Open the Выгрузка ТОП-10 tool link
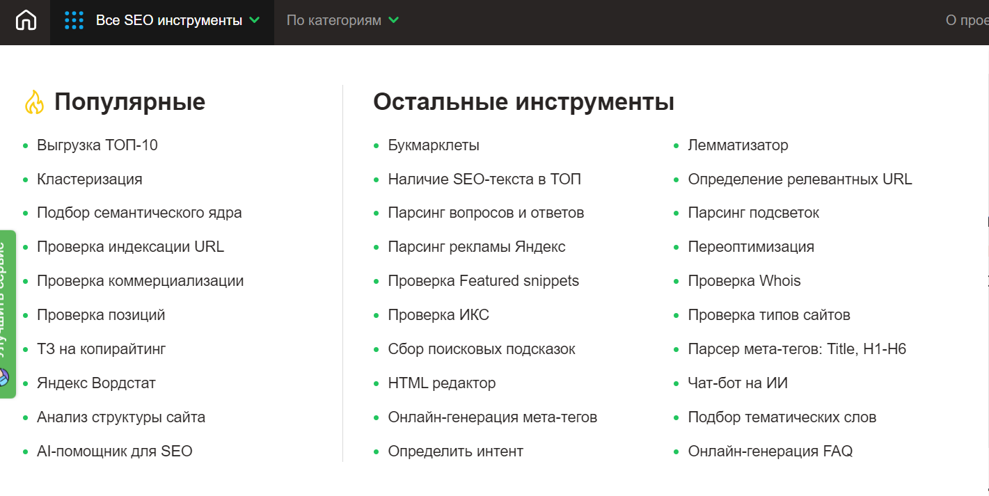989x496 pixels. (x=97, y=145)
